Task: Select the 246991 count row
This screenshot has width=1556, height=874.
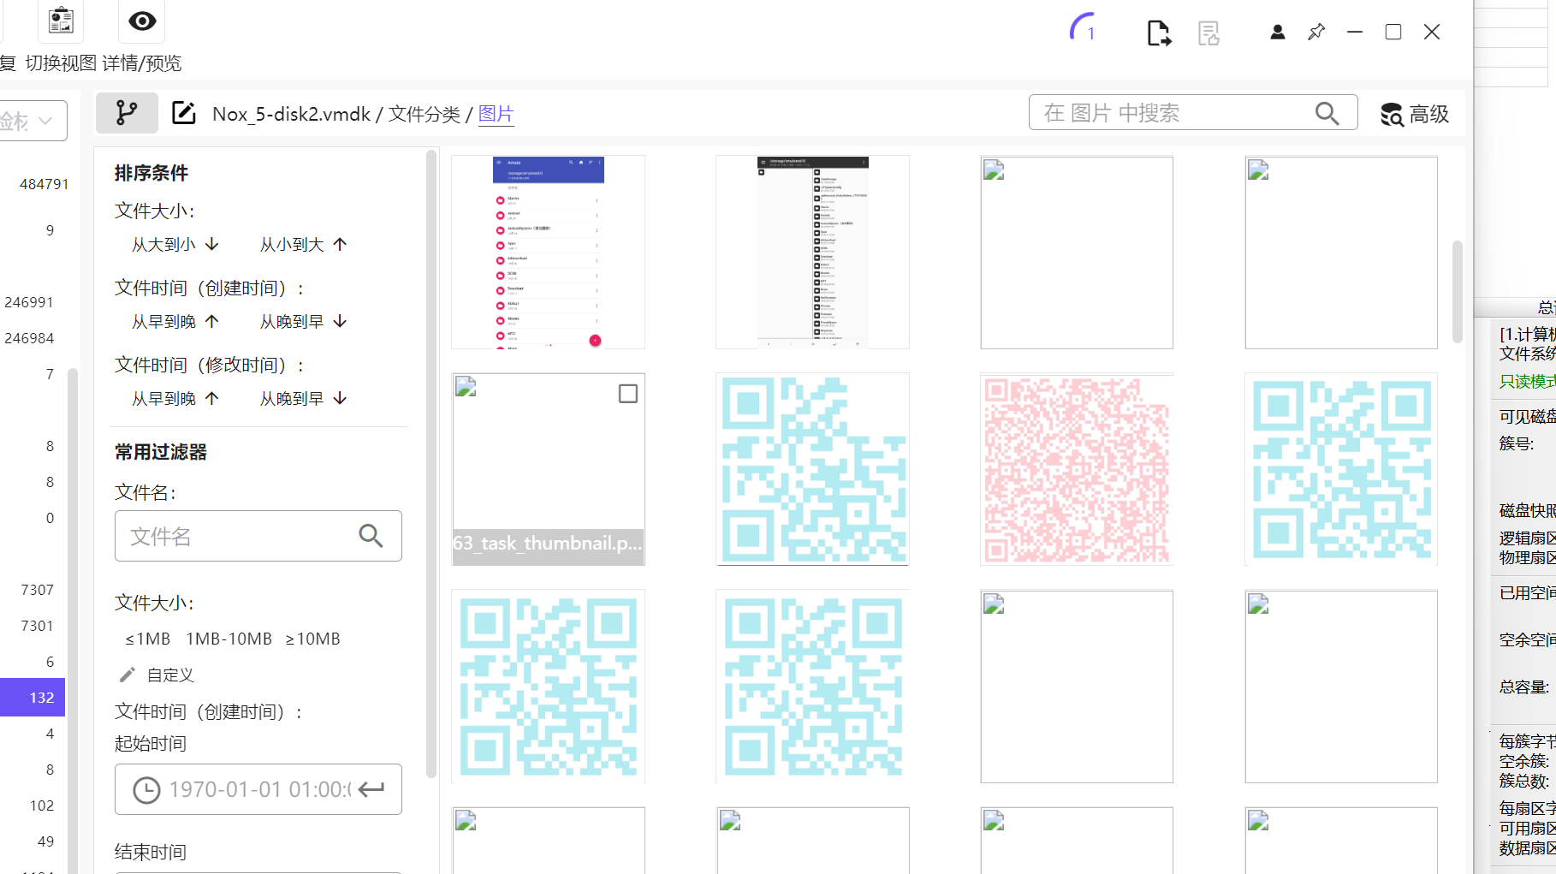Action: click(x=29, y=302)
